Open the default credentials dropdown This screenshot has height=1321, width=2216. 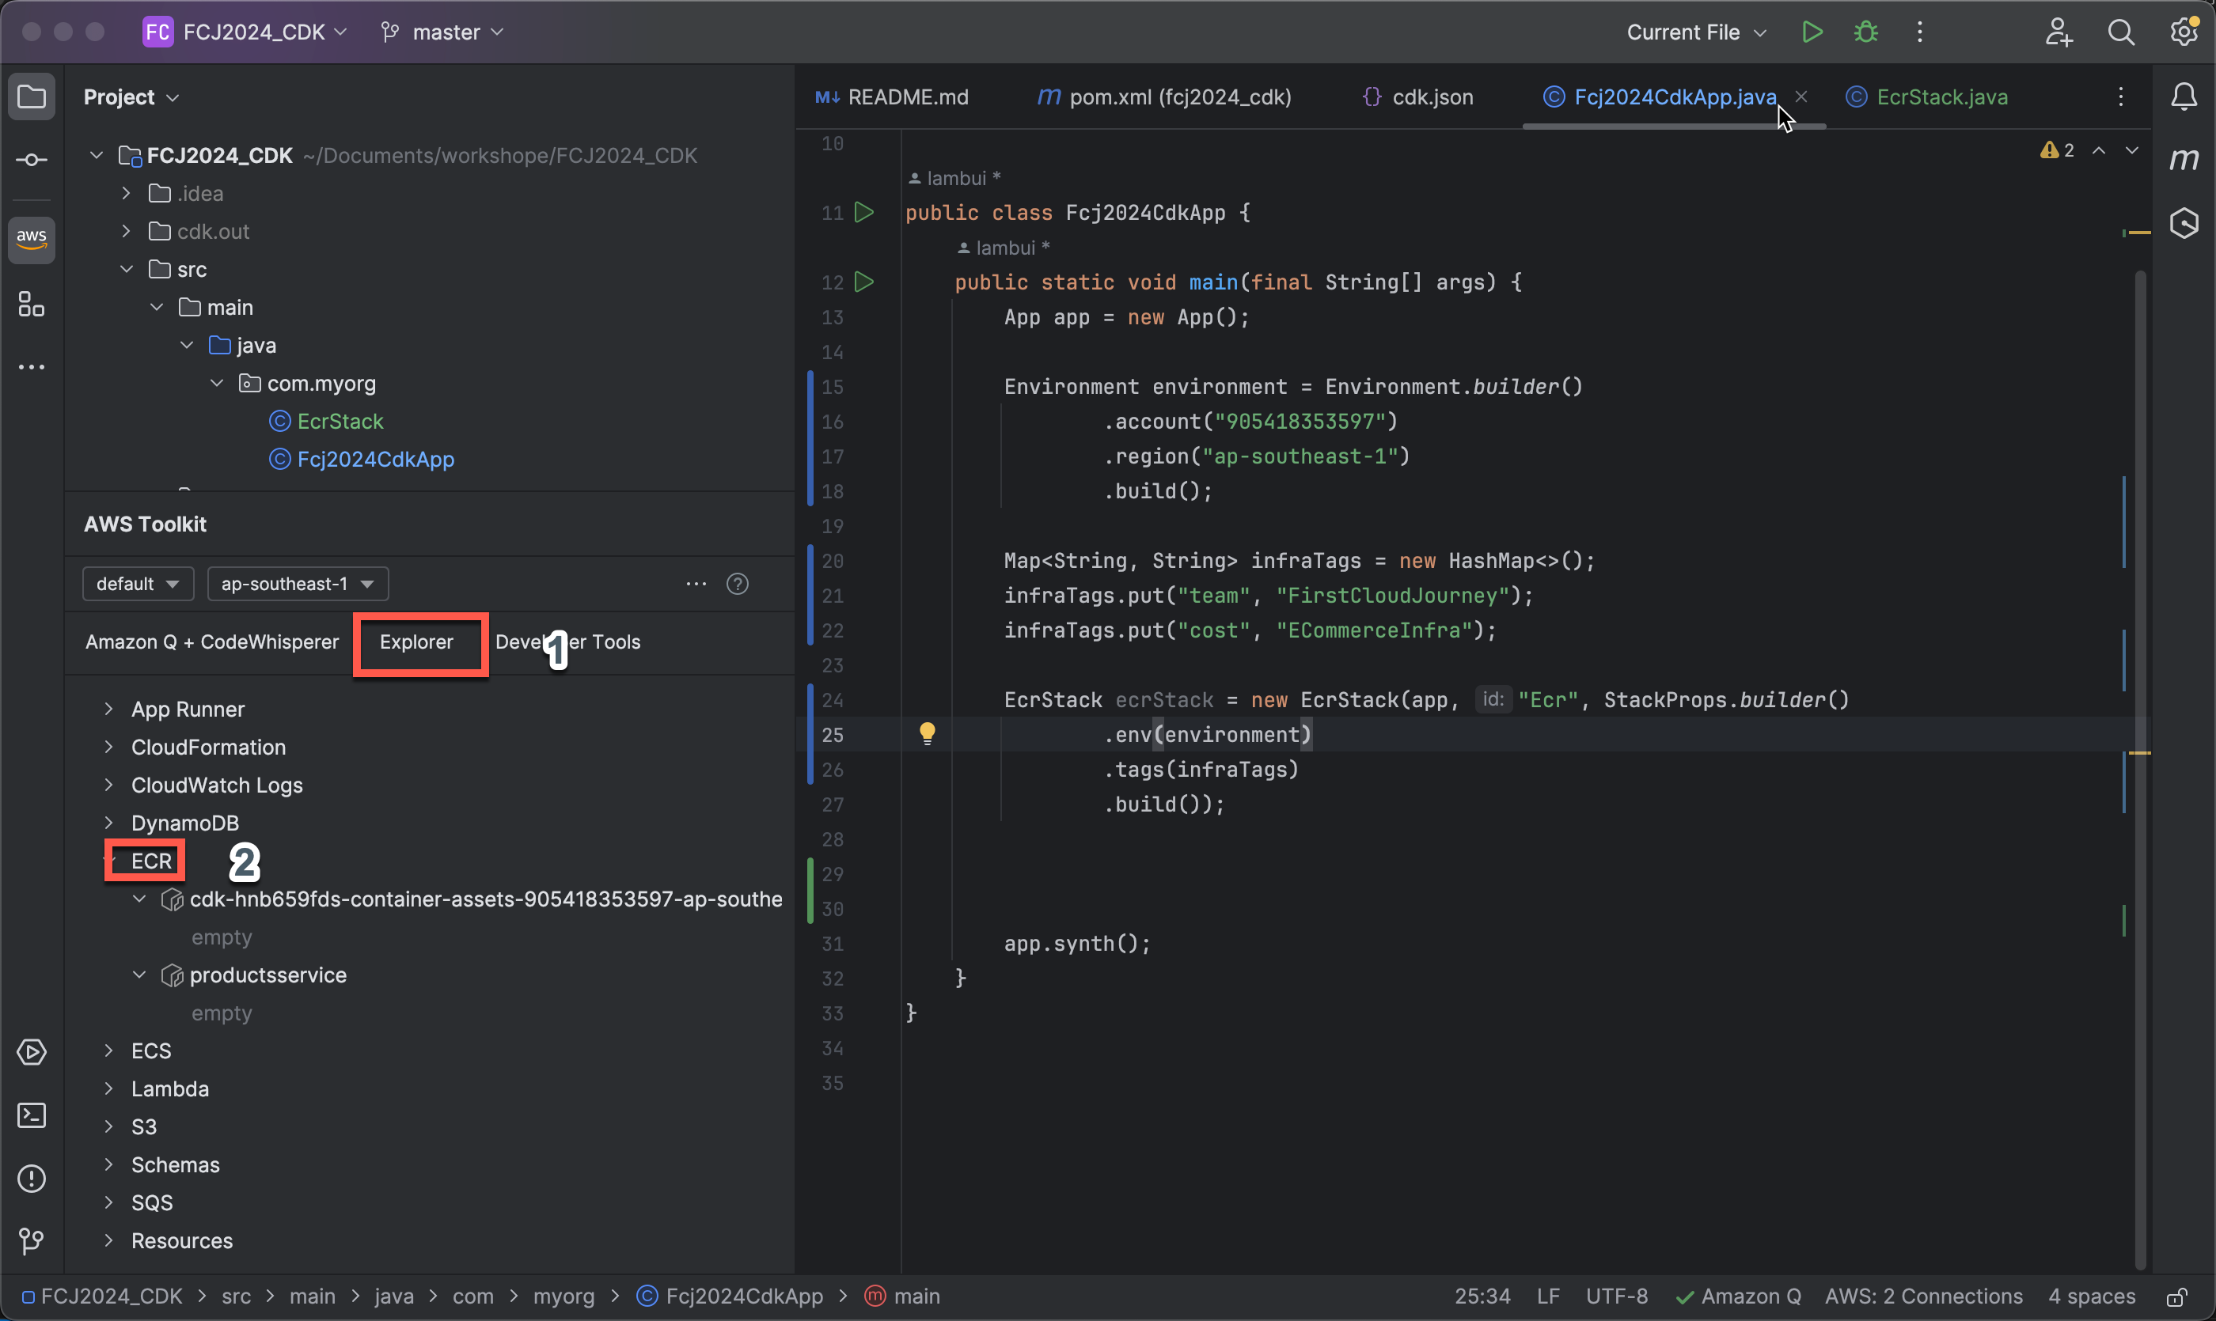137,584
